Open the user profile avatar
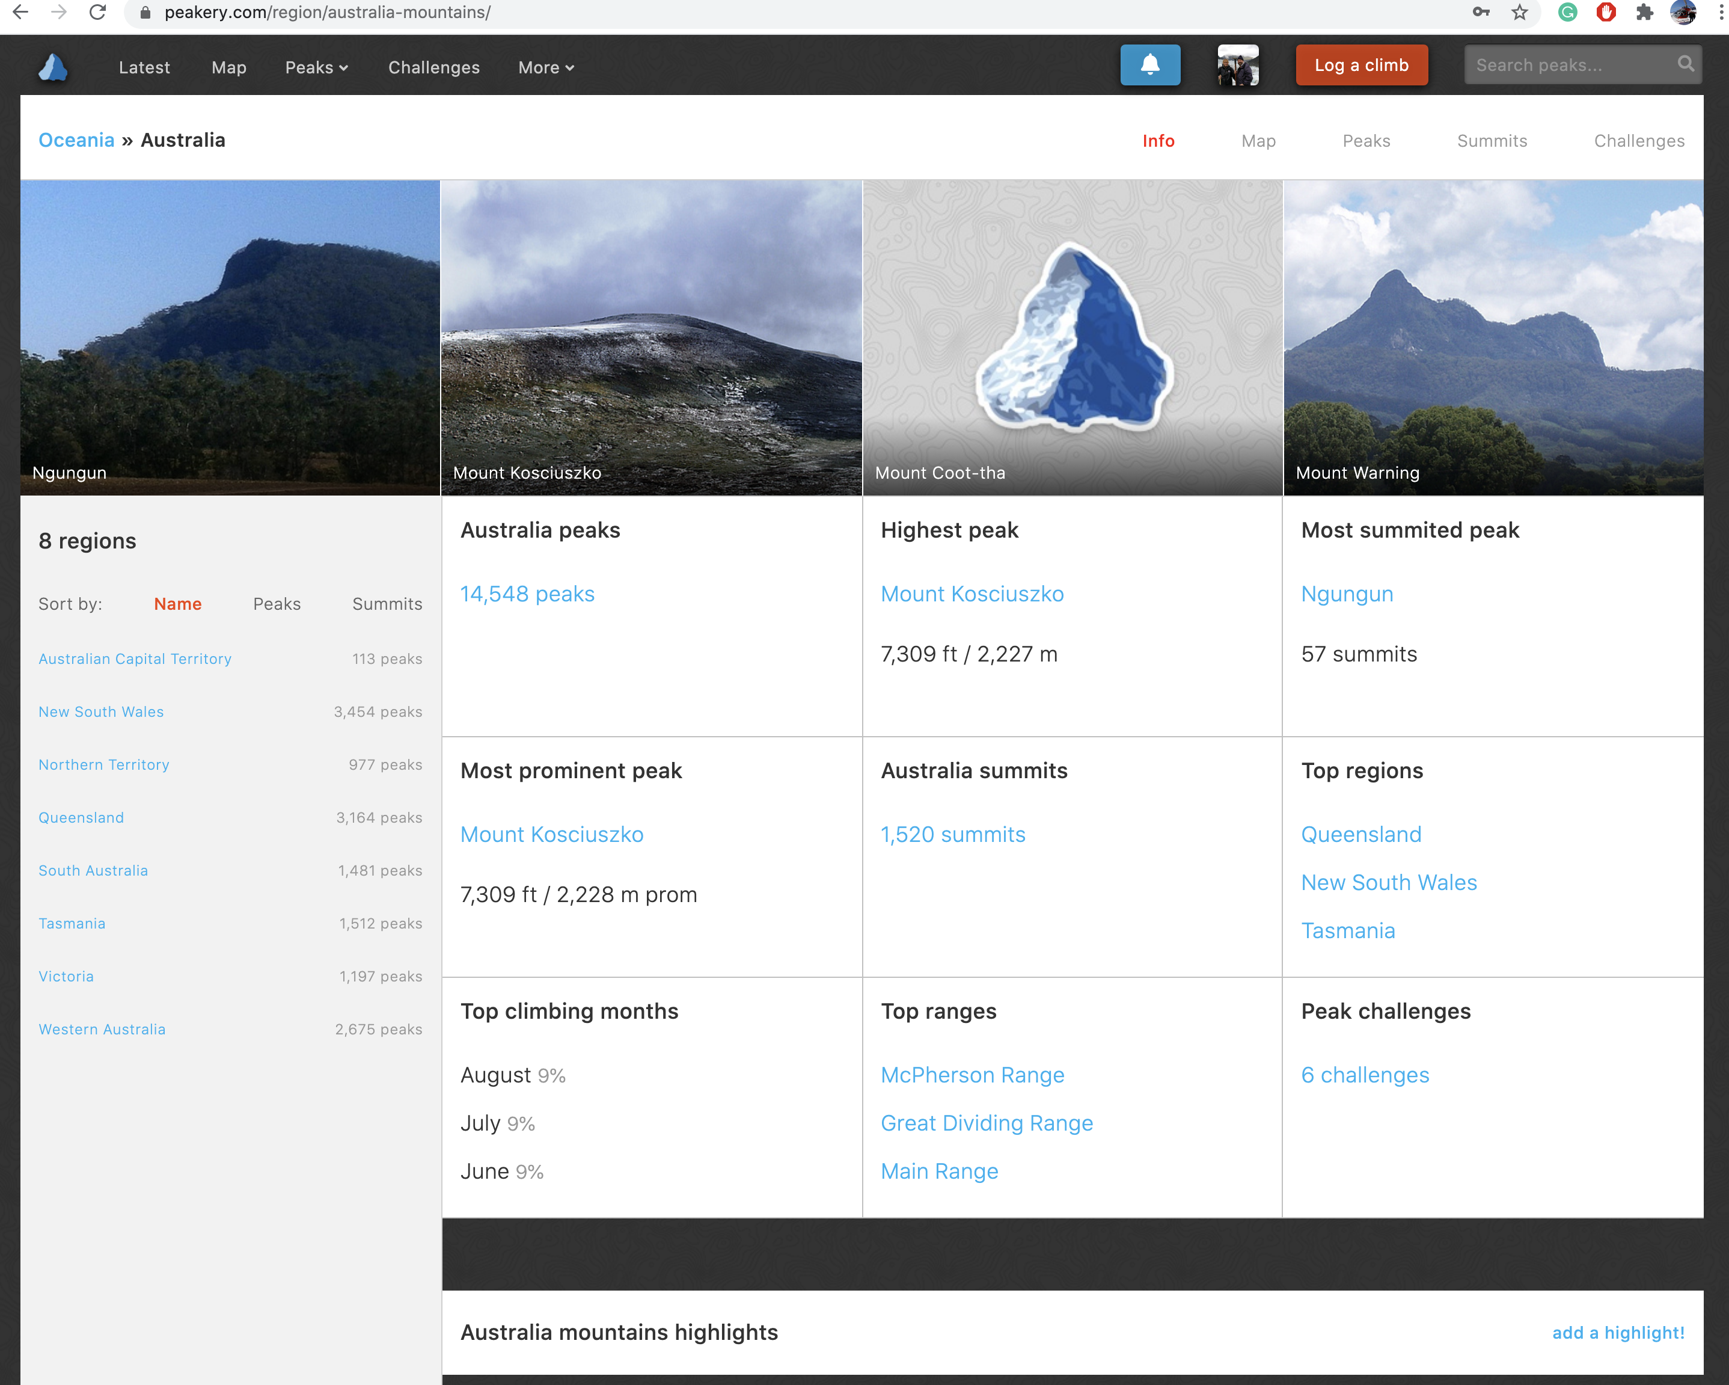Viewport: 1729px width, 1385px height. click(x=1237, y=65)
